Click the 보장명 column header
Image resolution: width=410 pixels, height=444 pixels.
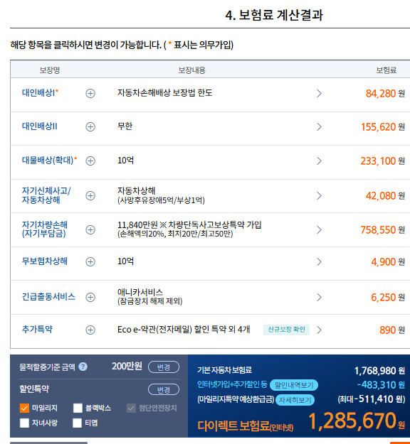[50, 70]
